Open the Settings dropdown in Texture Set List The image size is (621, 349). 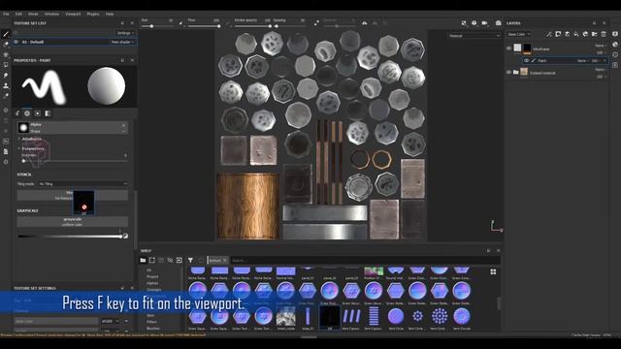(x=125, y=33)
